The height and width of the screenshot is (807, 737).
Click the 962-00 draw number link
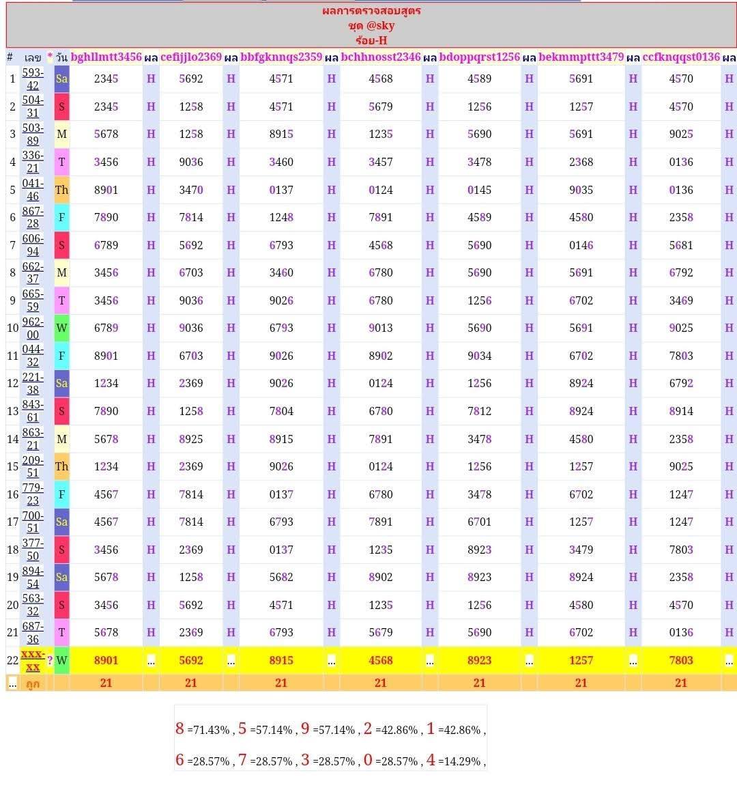[33, 328]
